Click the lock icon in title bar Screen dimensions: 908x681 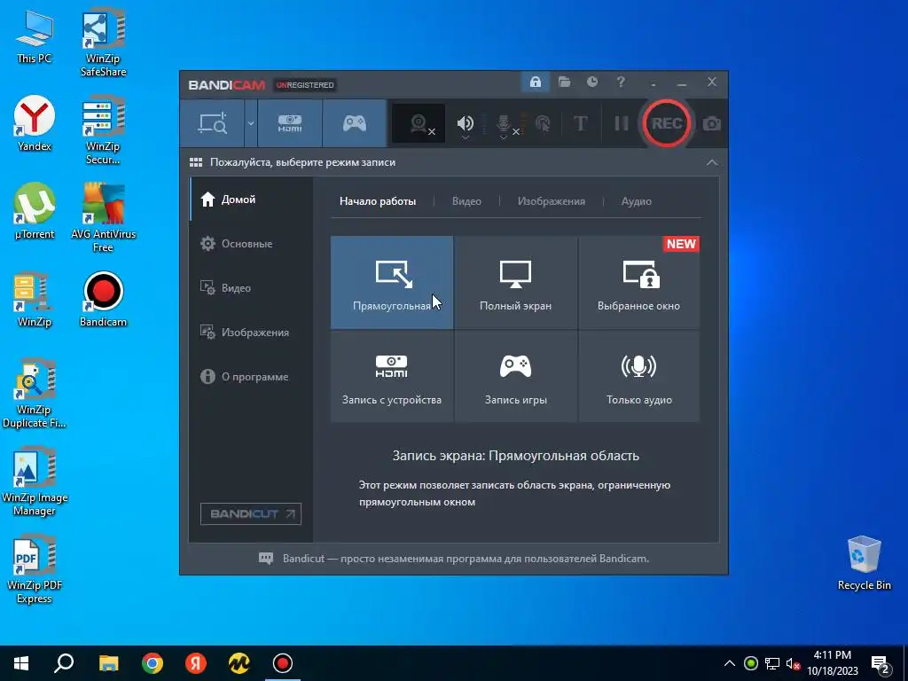click(x=535, y=82)
